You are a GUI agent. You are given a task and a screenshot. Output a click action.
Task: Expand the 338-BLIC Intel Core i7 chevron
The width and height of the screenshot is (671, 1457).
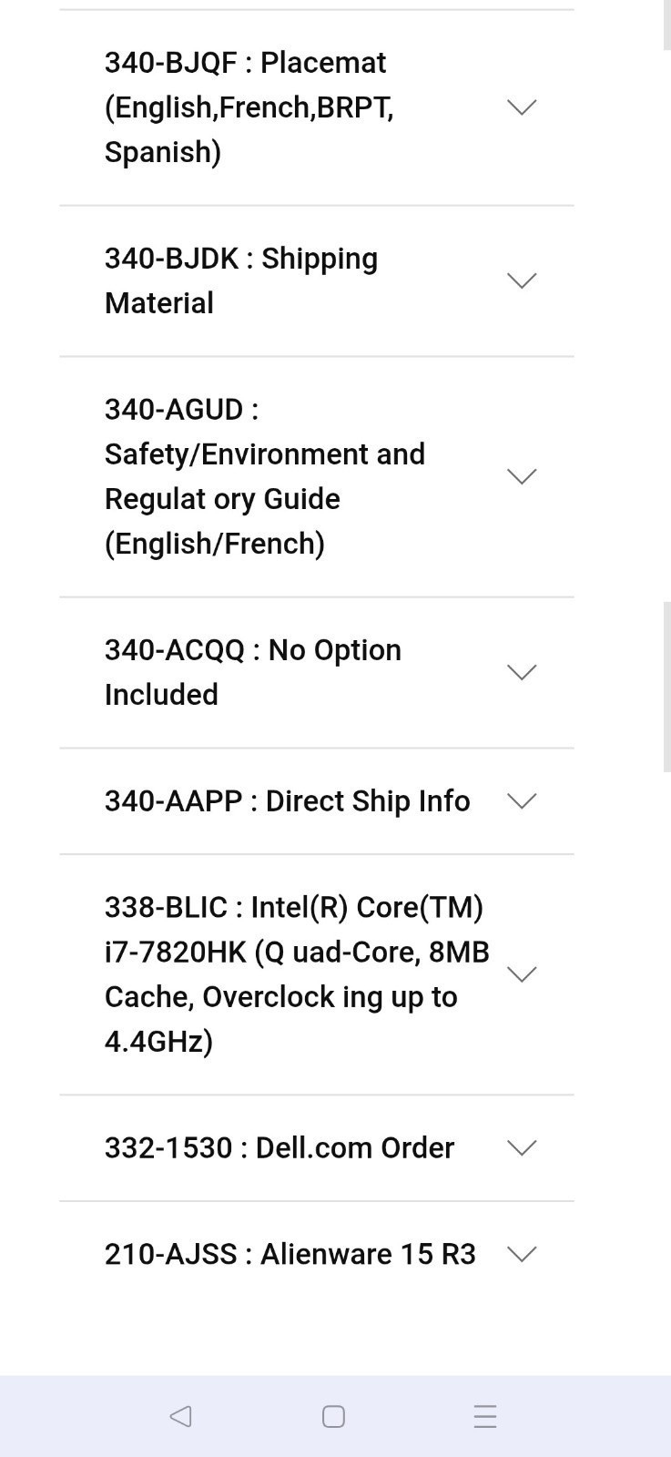(x=521, y=974)
